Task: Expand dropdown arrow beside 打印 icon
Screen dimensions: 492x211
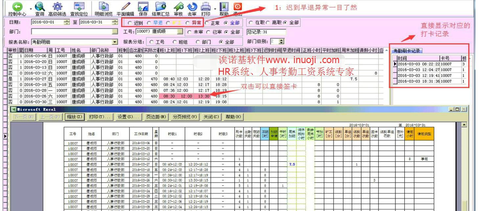Action: pyautogui.click(x=214, y=9)
